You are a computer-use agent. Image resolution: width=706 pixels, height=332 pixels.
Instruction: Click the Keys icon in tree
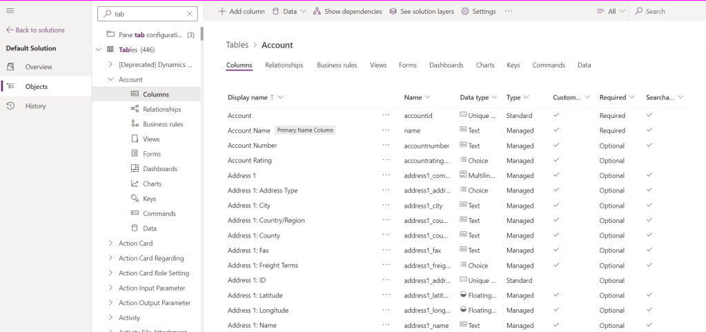135,199
